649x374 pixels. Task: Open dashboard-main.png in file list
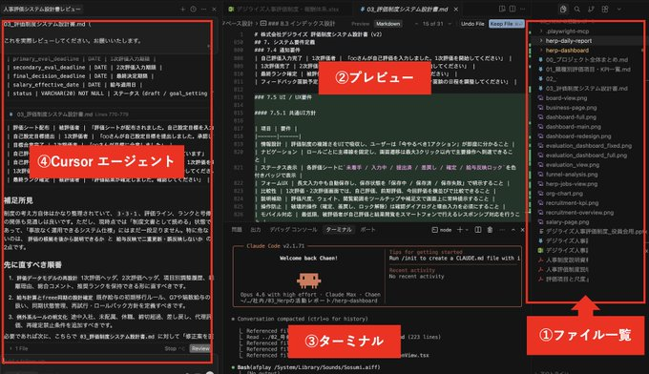[574, 127]
